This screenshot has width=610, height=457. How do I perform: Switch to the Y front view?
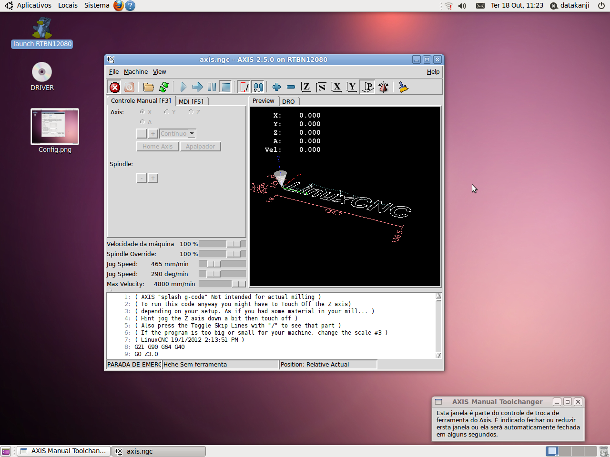click(x=352, y=87)
